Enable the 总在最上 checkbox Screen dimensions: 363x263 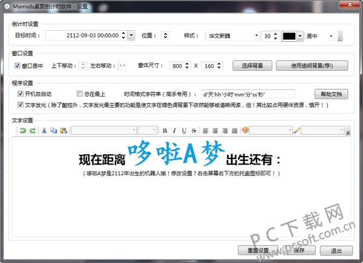click(x=79, y=94)
